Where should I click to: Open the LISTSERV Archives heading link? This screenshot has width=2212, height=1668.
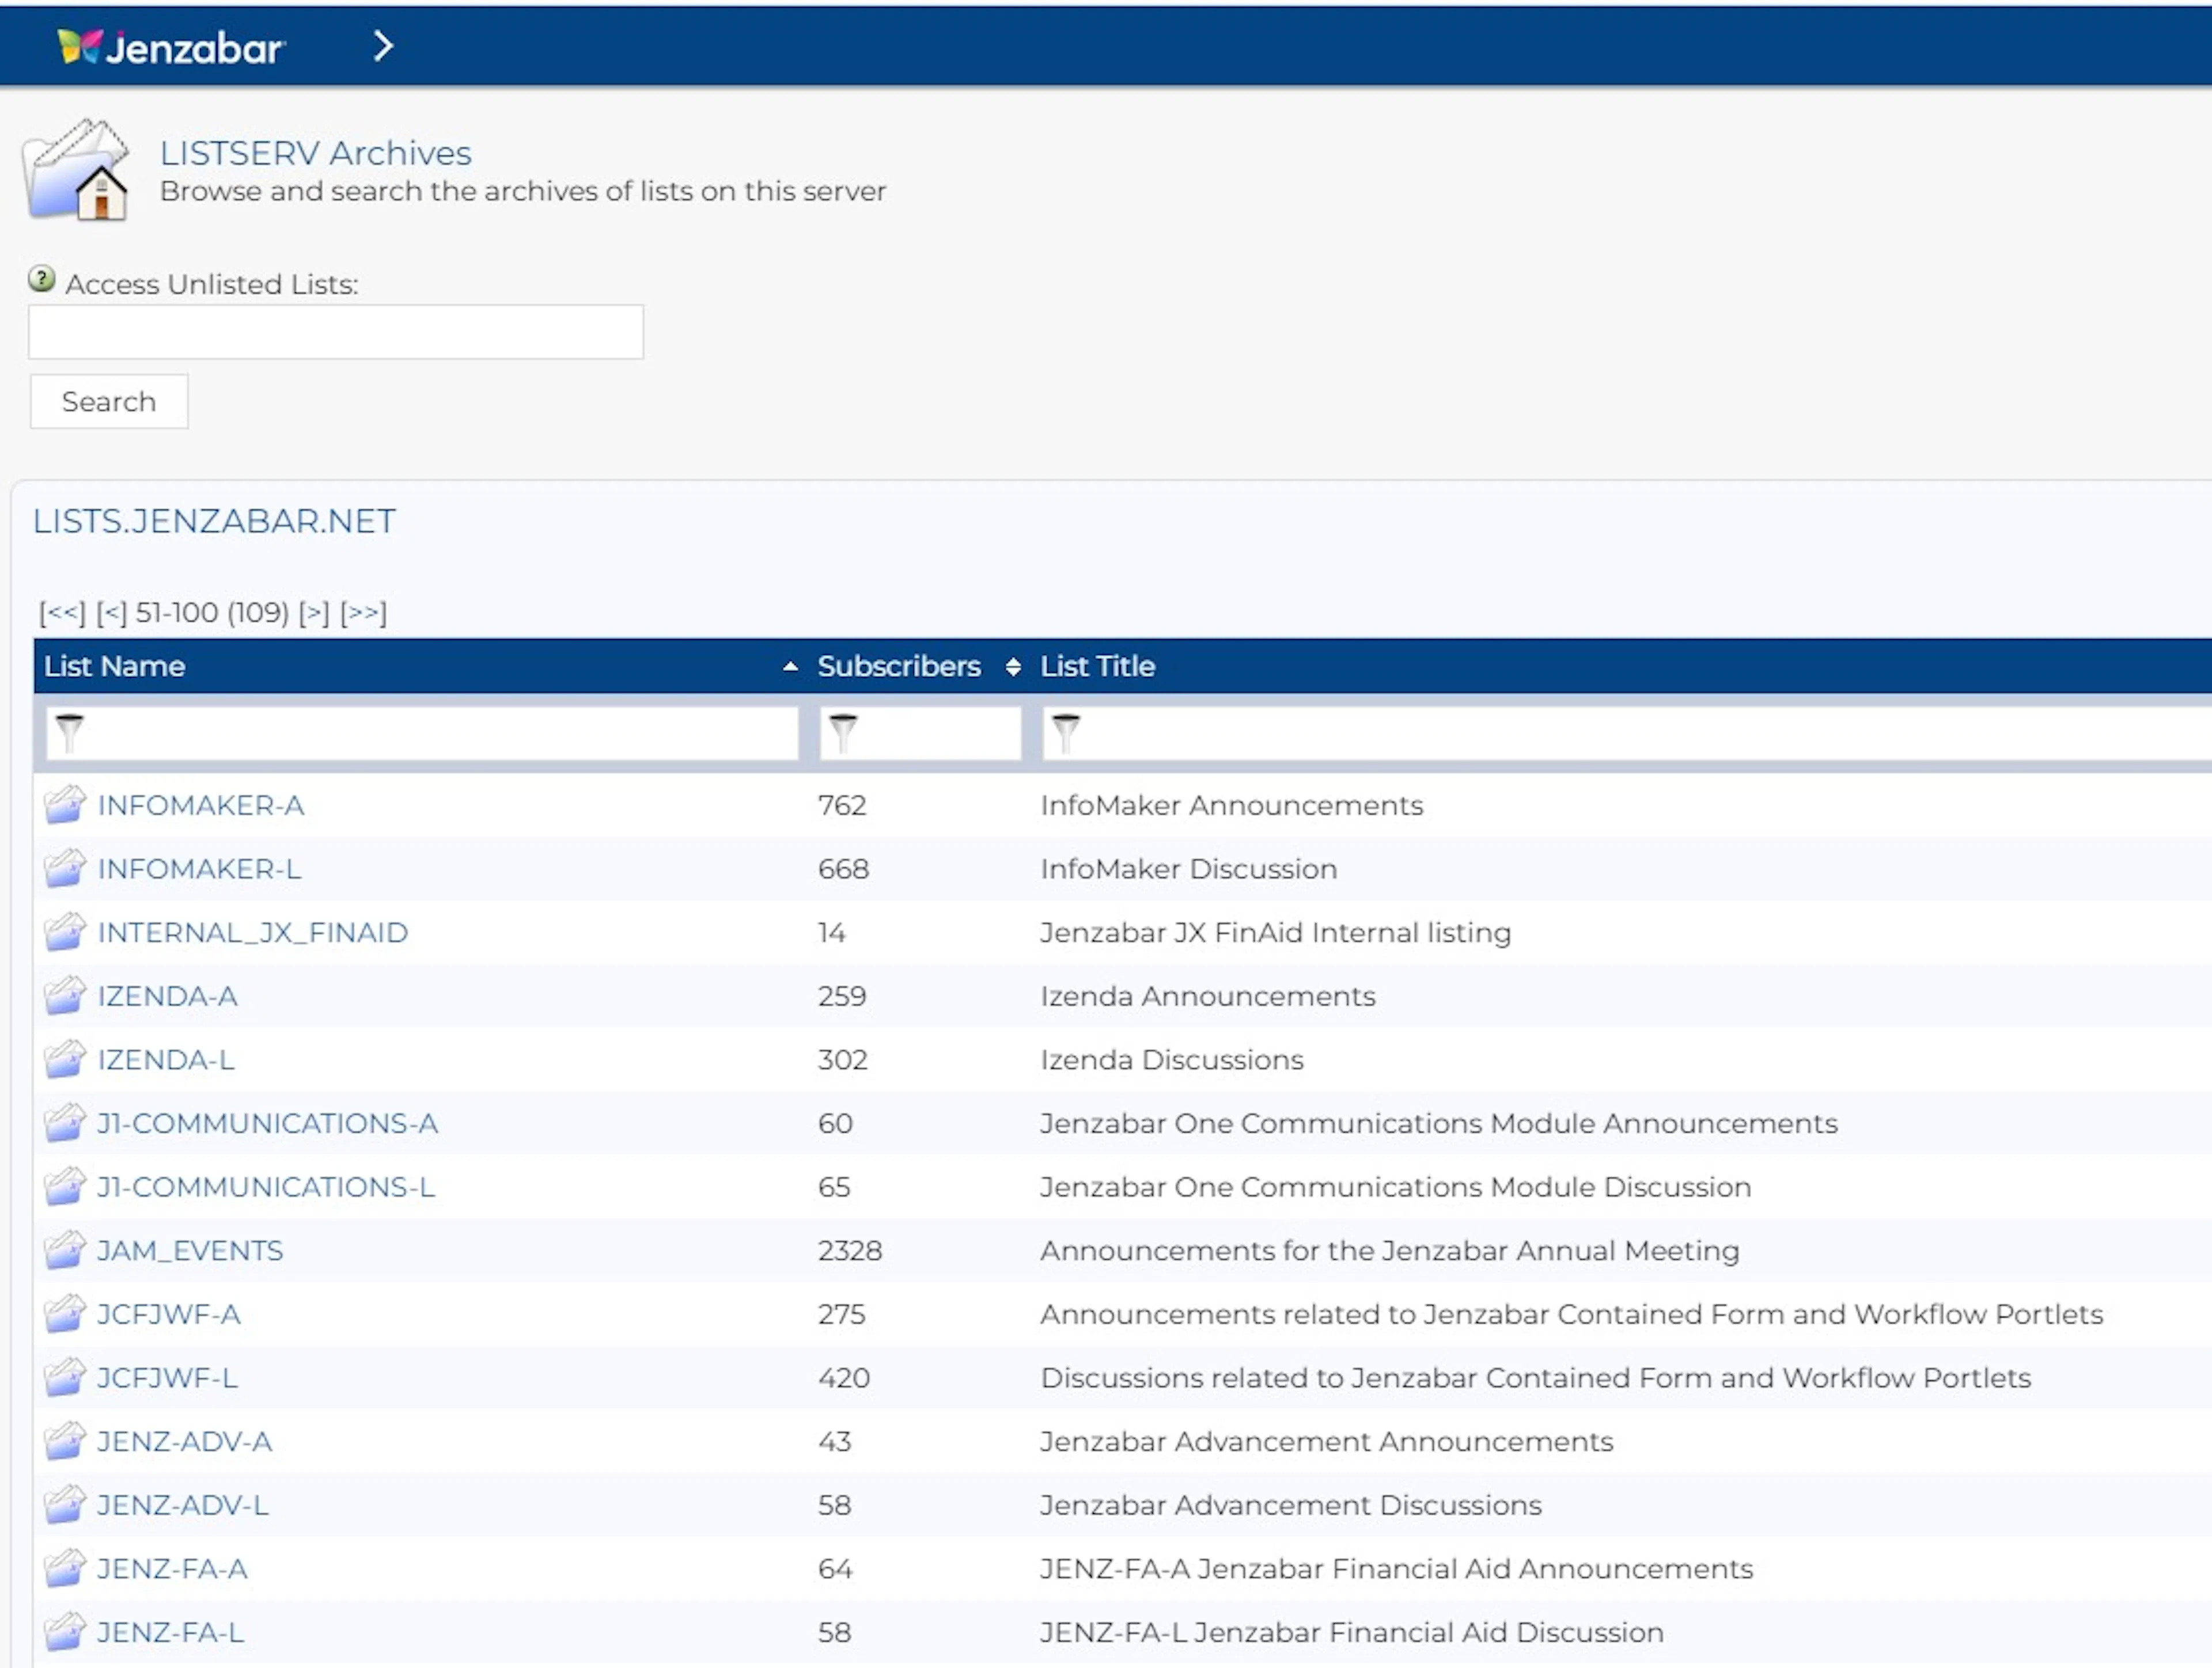click(315, 153)
